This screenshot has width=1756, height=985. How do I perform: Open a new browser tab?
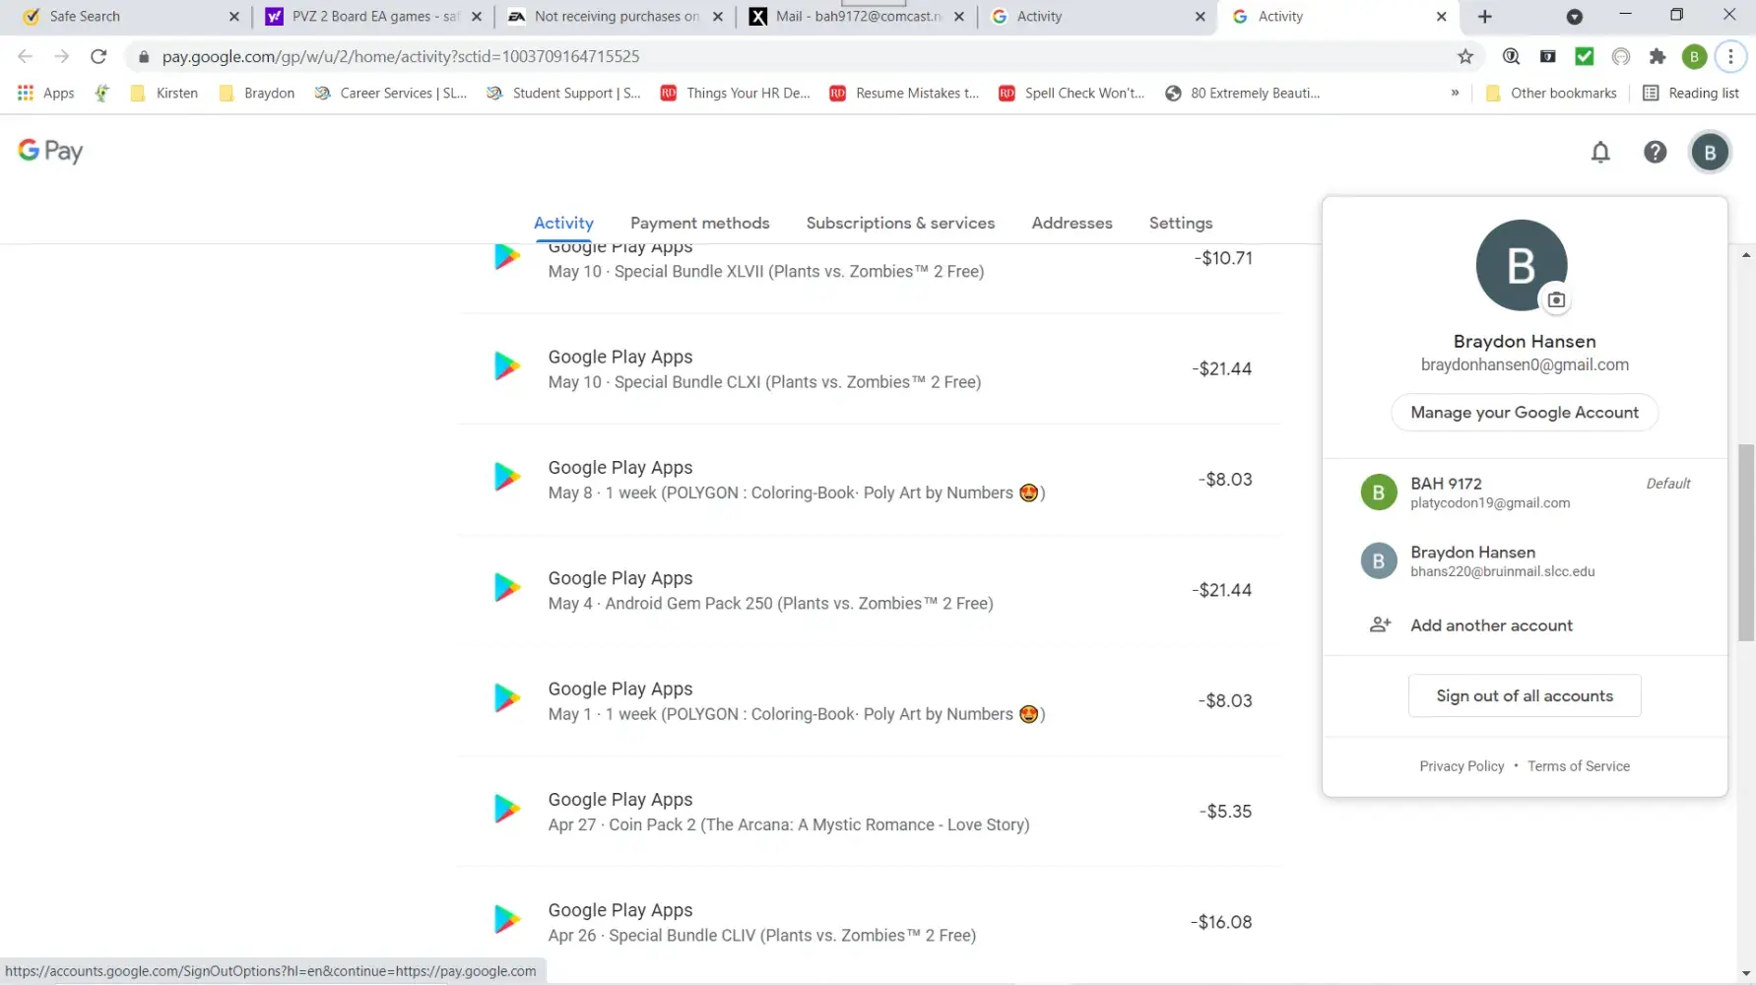click(1484, 17)
